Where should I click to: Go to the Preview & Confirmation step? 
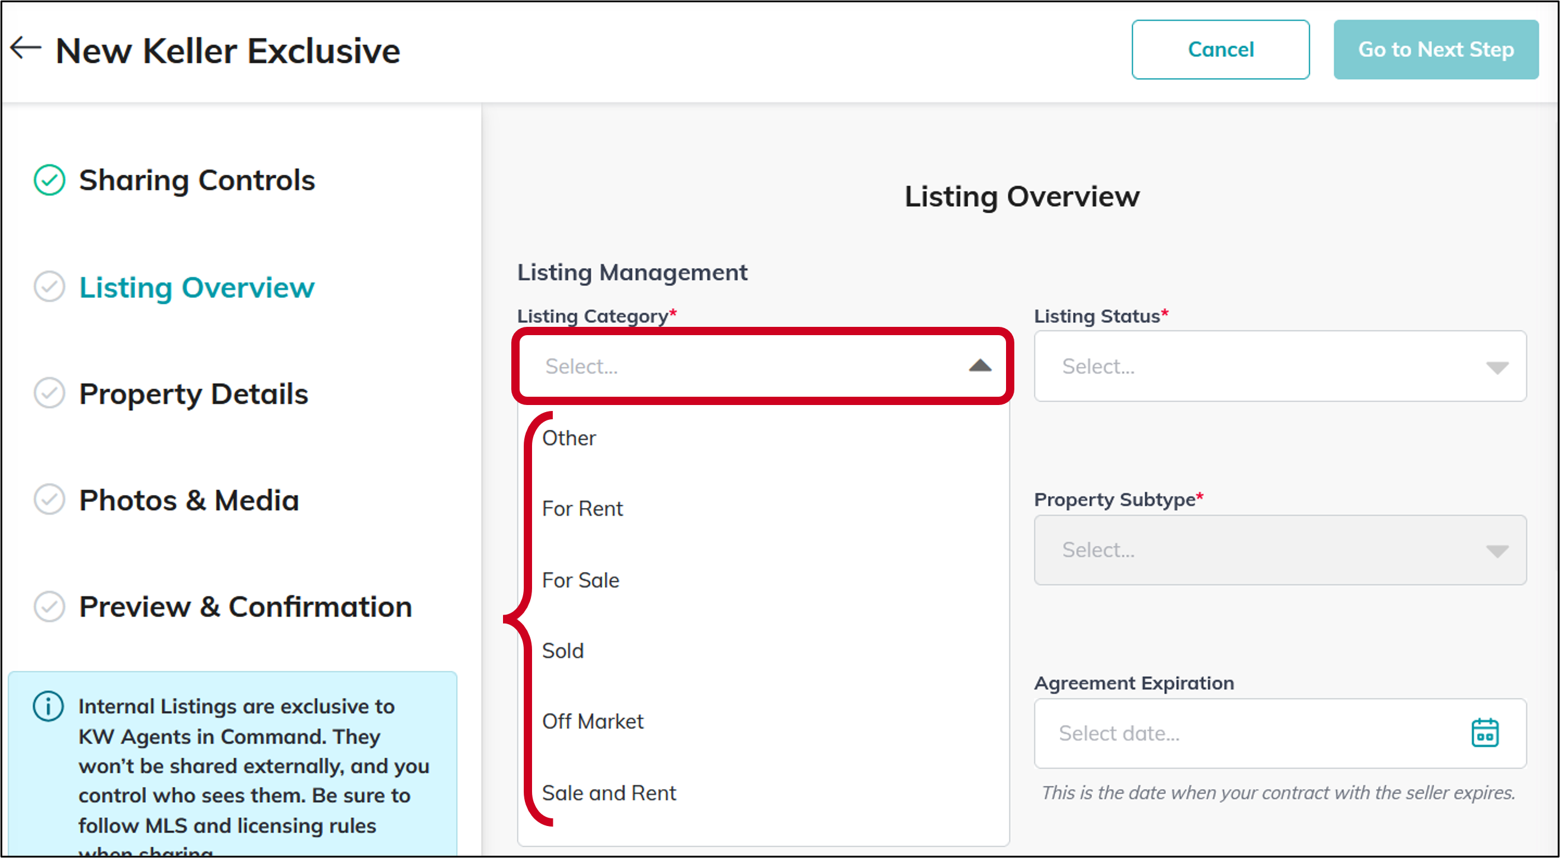click(246, 607)
